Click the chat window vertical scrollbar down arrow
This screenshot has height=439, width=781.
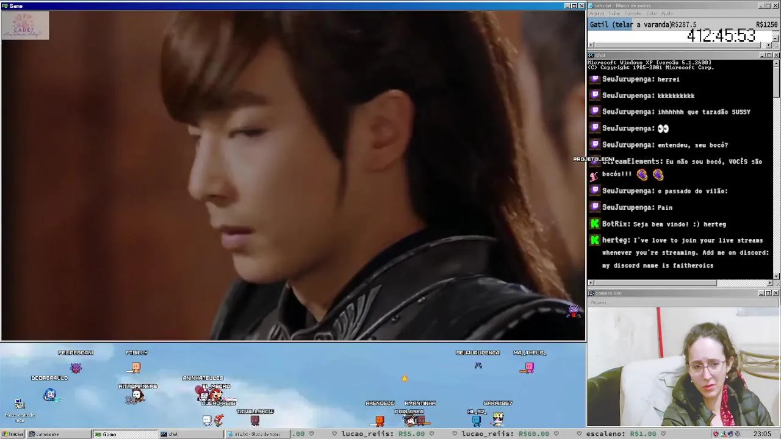pyautogui.click(x=776, y=276)
